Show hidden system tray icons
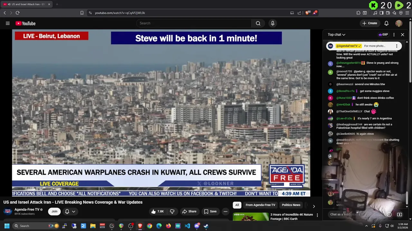The width and height of the screenshot is (412, 231). 366,226
